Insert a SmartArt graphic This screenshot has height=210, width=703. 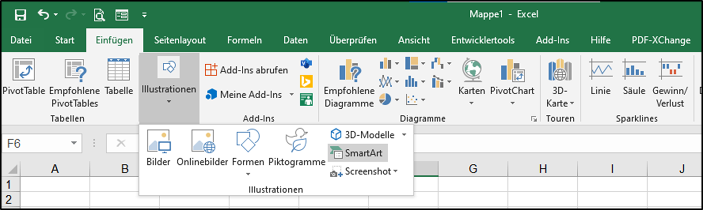pos(357,153)
